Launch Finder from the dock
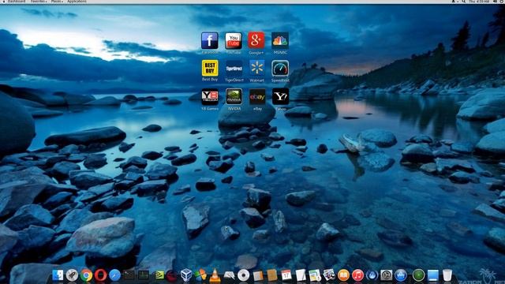The image size is (505, 284). pos(58,275)
